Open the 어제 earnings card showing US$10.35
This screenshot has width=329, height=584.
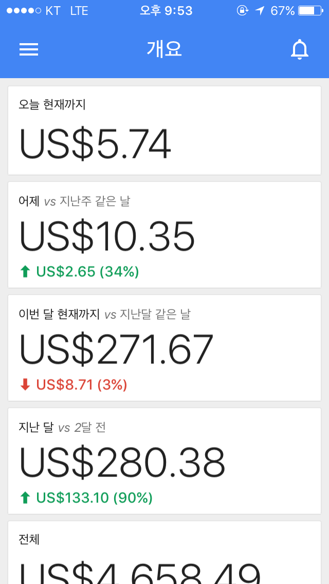164,235
